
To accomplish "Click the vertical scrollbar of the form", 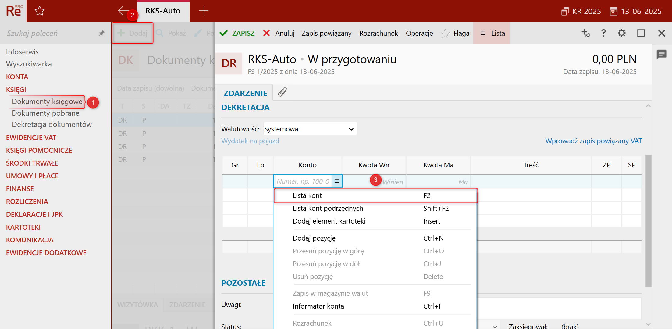I will 649,221.
